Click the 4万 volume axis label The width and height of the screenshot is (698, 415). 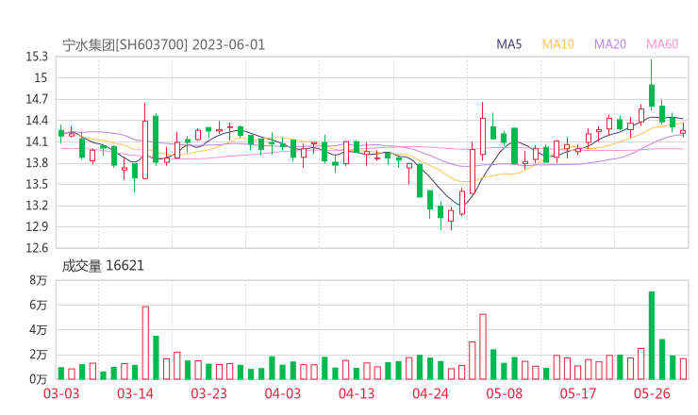(39, 330)
